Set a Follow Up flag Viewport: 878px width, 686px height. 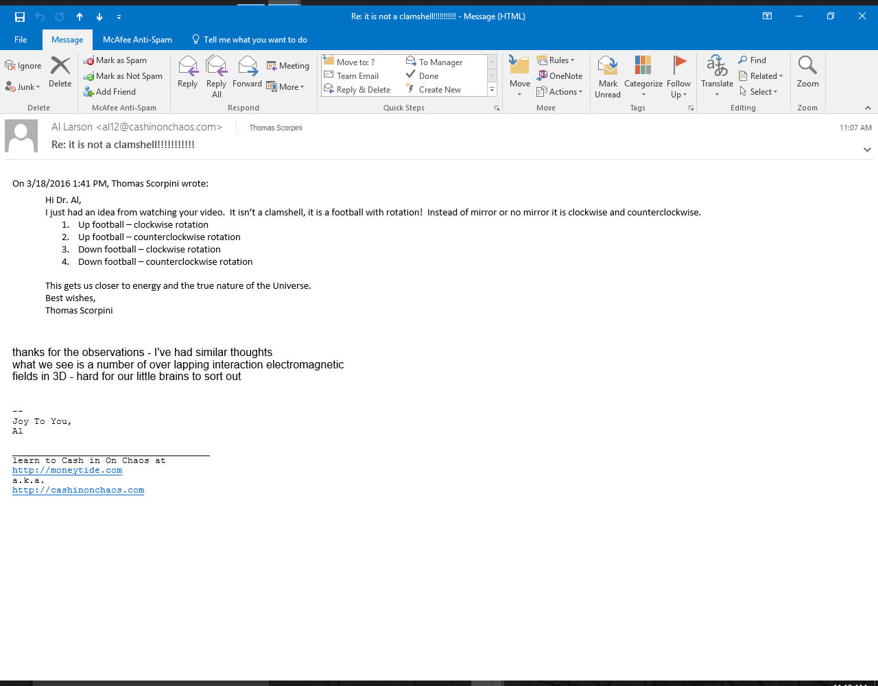tap(678, 77)
